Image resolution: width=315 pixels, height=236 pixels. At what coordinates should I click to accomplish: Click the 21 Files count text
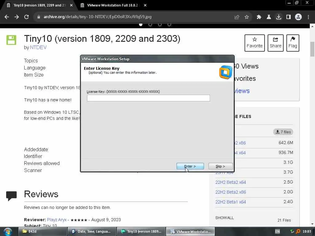(x=284, y=220)
